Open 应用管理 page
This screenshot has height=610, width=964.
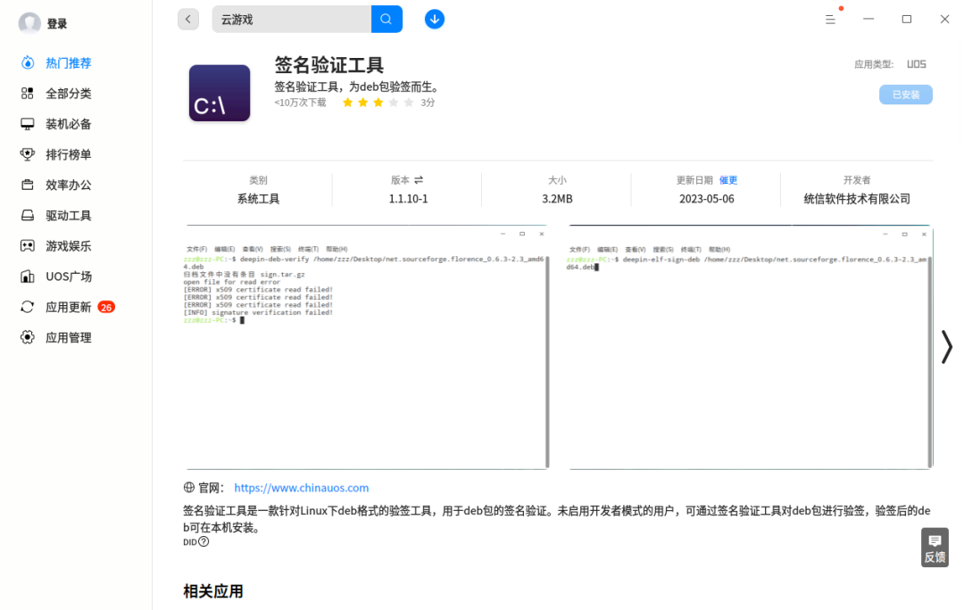[68, 338]
